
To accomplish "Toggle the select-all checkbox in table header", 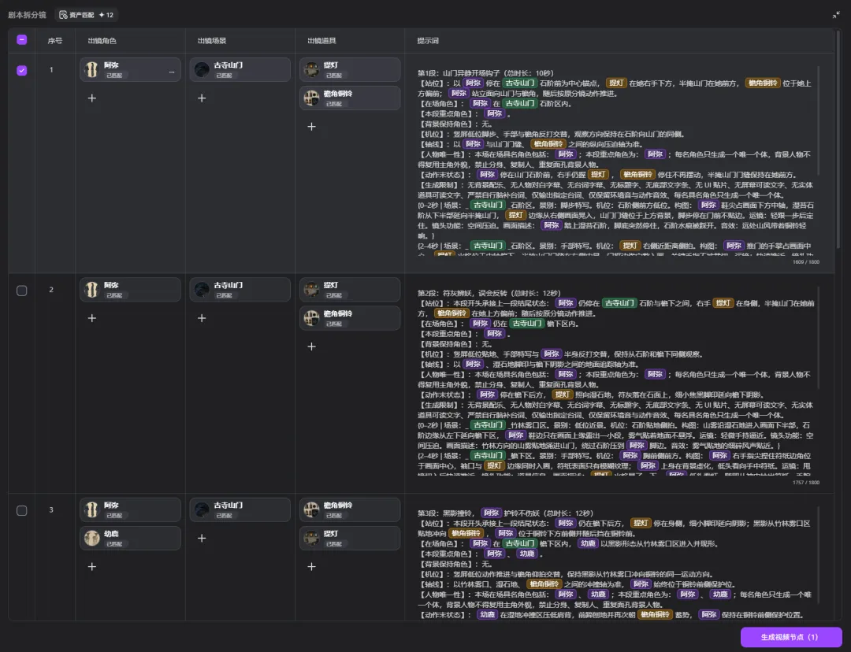I will (x=22, y=39).
